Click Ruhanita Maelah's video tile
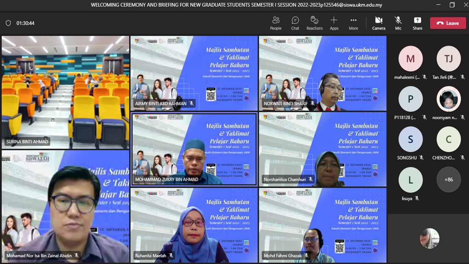 pyautogui.click(x=194, y=225)
